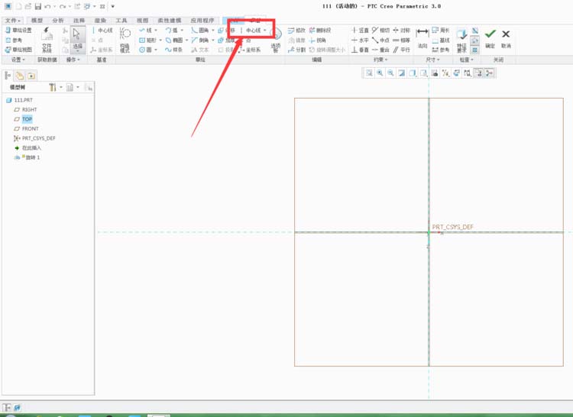Open 圆 circle tool dropdown arrow
Screen dimensions: 573x417
(156, 50)
